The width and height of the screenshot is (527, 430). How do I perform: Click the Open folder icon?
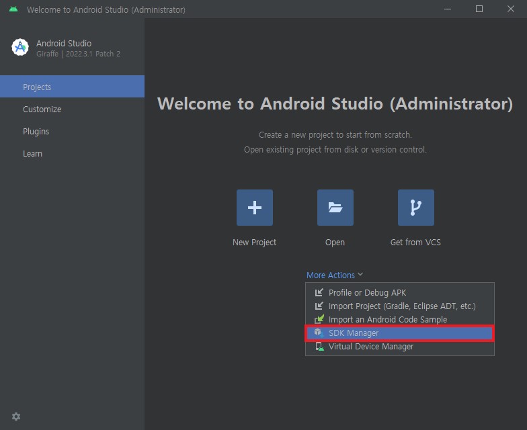point(335,207)
